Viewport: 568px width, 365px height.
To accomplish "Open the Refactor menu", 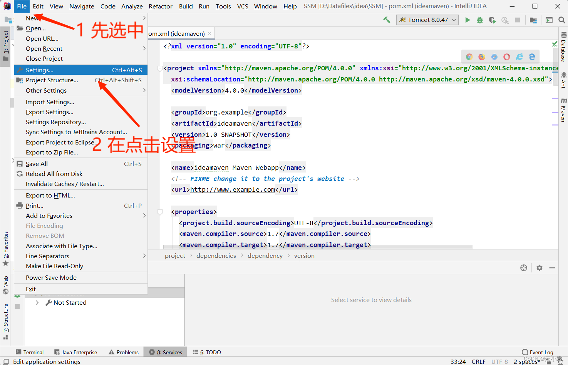I will (161, 6).
